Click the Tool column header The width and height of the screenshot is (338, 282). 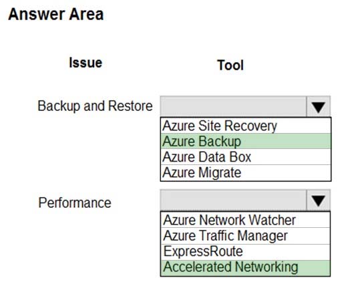[x=230, y=65]
